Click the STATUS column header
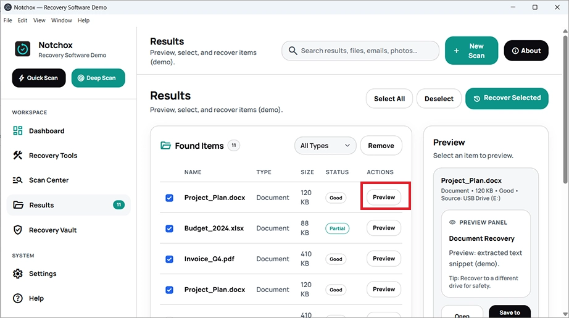569x318 pixels. pos(337,172)
